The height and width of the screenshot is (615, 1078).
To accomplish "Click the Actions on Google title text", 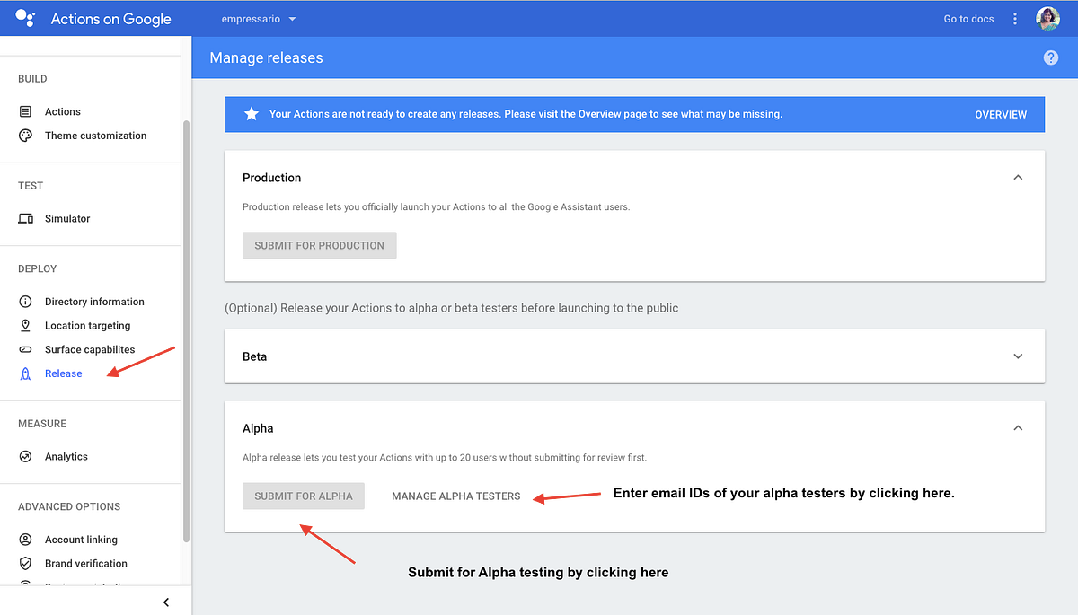I will click(110, 19).
